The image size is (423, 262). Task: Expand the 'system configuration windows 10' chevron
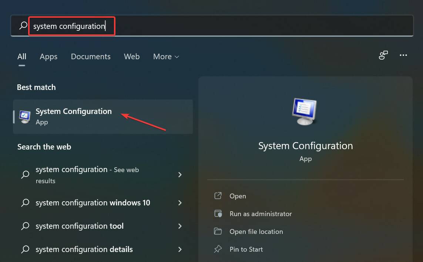pos(180,203)
